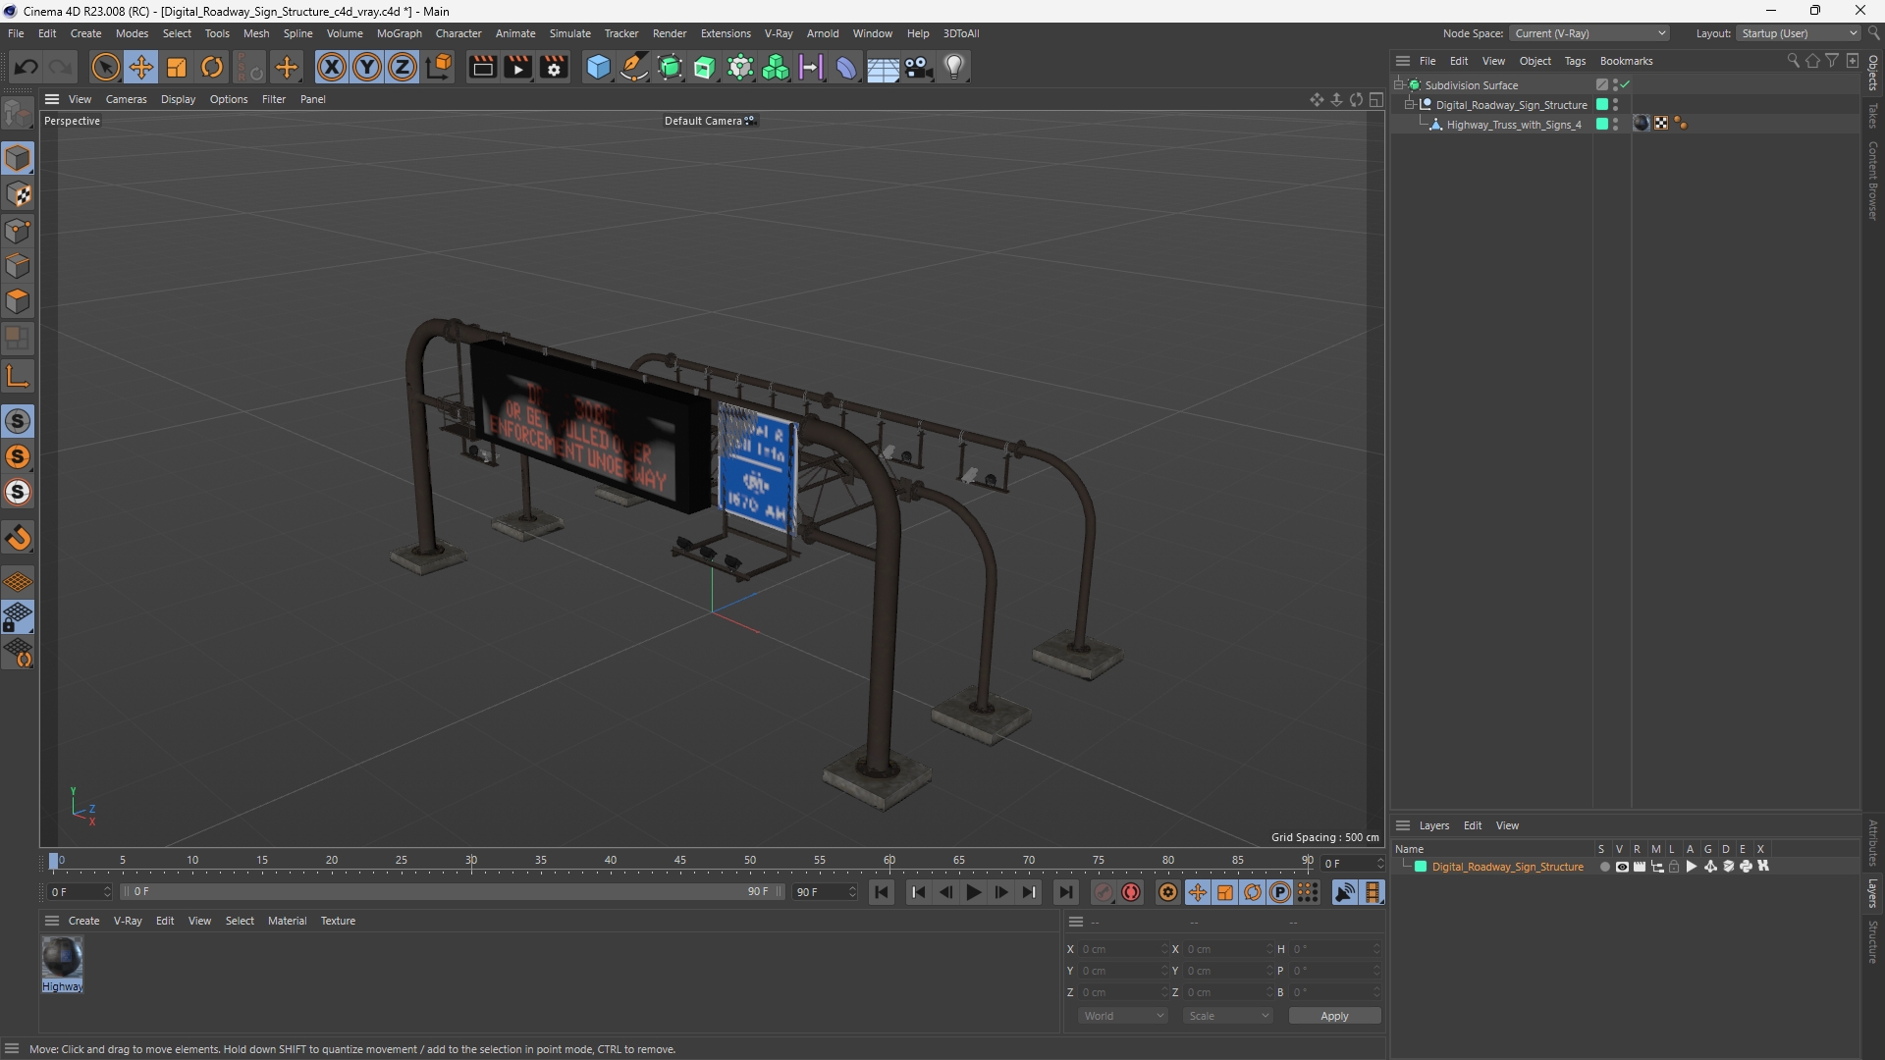Toggle Subdivision Surface enable checkmark

pyautogui.click(x=1626, y=85)
